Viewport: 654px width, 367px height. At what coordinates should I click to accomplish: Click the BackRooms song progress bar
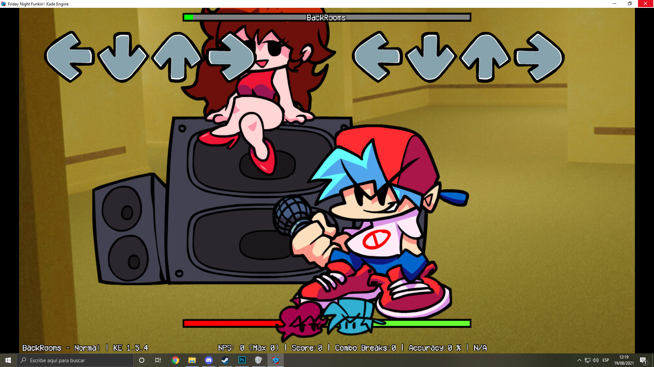(x=327, y=17)
